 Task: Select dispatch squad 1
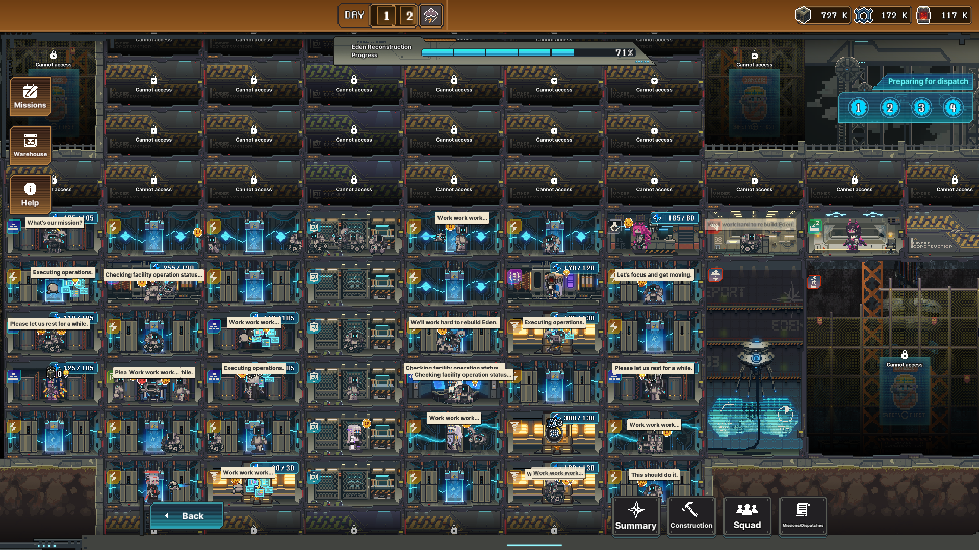tap(858, 108)
